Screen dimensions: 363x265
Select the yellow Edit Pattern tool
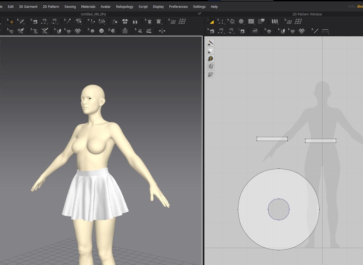click(x=211, y=22)
